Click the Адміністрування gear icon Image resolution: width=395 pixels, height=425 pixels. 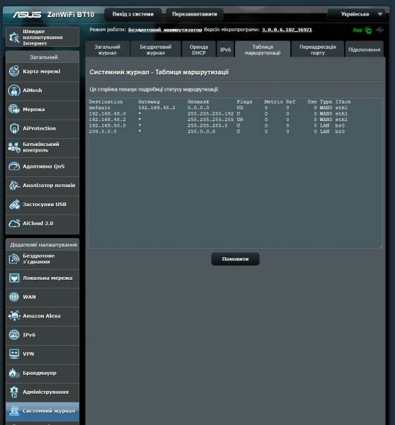14,392
